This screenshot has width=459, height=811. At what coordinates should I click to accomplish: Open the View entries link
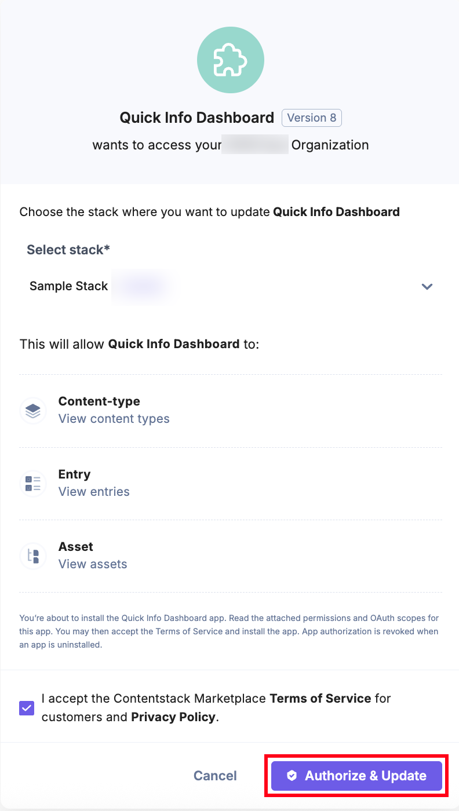coord(93,491)
